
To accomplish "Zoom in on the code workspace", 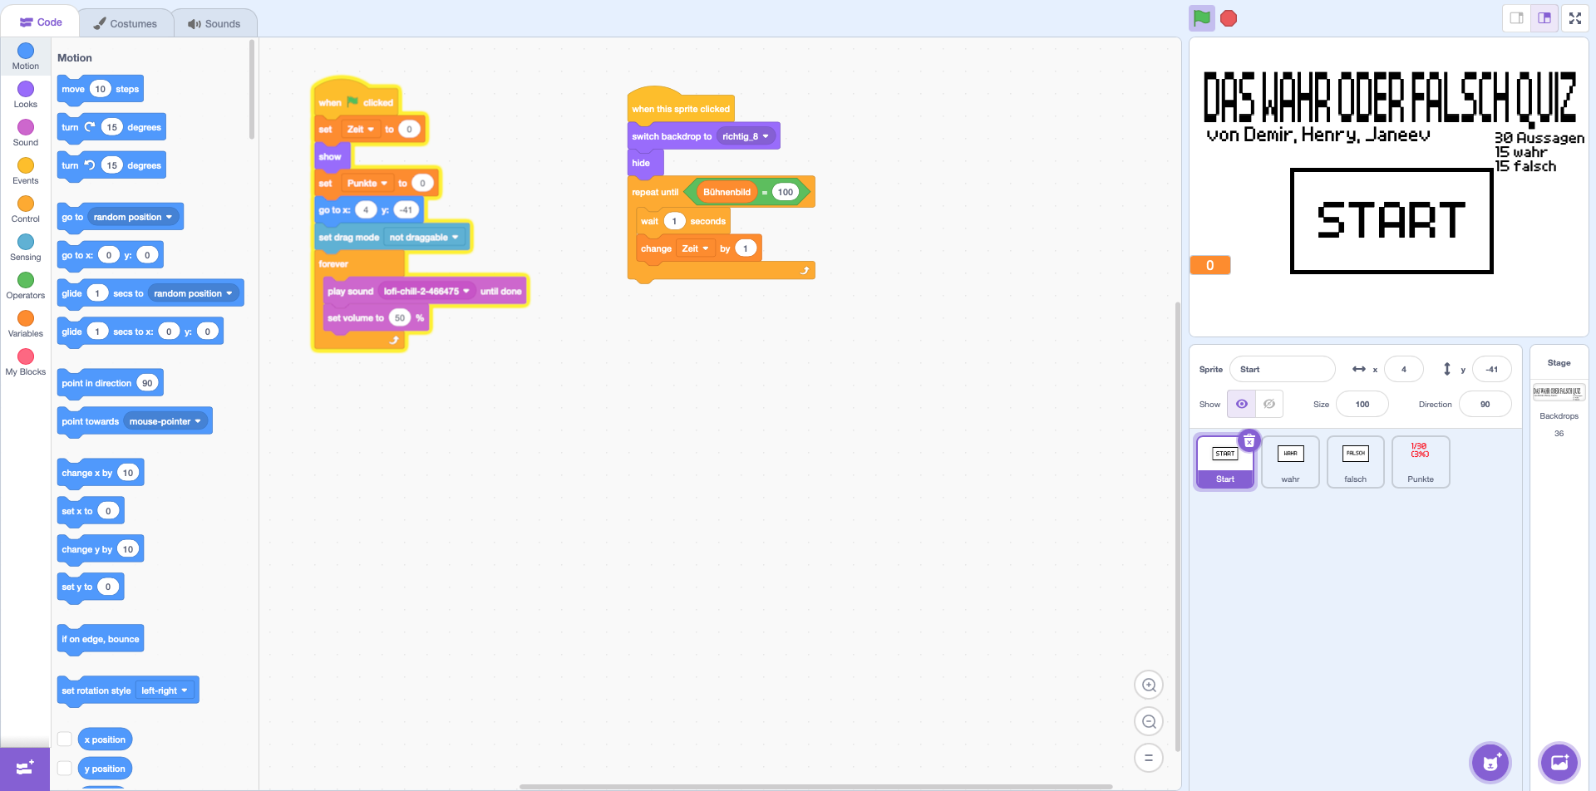I will point(1149,685).
